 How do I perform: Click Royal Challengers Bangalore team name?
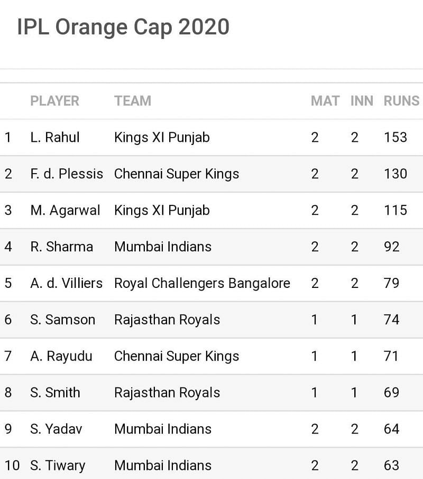click(202, 283)
